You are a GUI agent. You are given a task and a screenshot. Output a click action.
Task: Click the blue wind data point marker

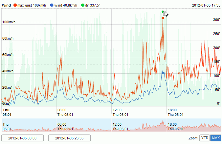163,73
